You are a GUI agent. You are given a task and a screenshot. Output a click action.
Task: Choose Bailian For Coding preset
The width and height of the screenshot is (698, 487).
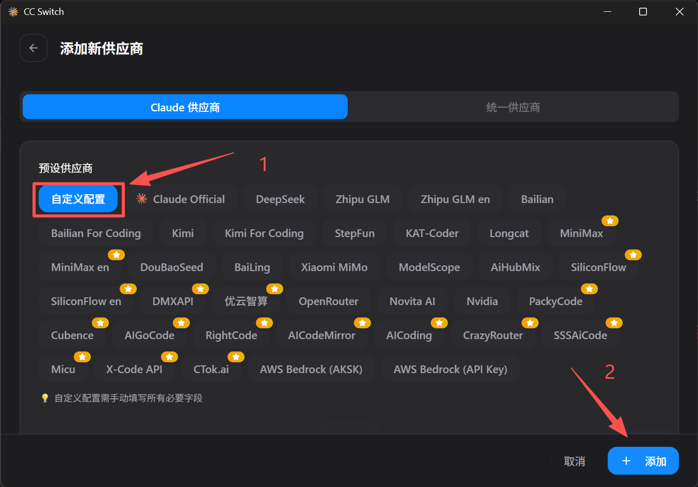(96, 233)
